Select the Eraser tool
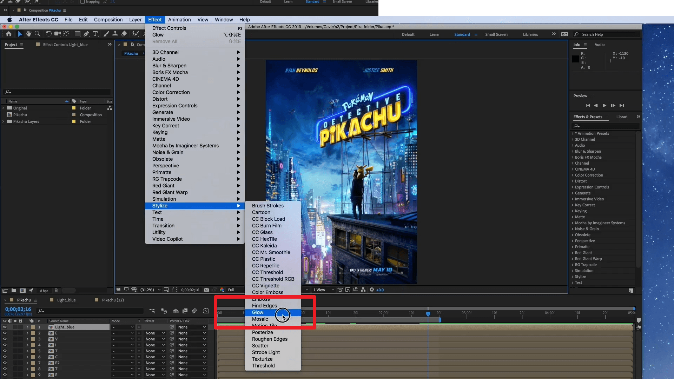The image size is (674, 379). click(124, 34)
